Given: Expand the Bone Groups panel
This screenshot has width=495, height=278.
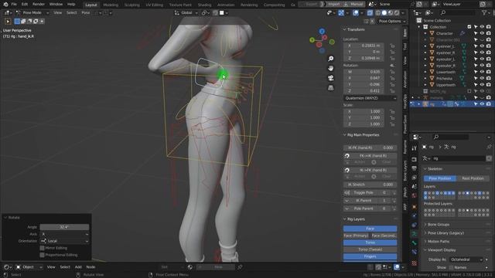Looking at the screenshot, I should point(438,225).
